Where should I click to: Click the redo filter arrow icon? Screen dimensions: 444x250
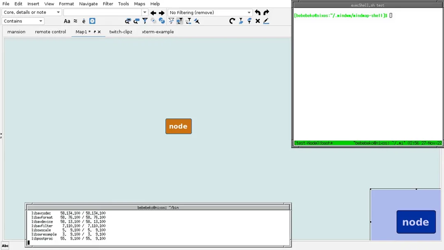click(x=266, y=12)
